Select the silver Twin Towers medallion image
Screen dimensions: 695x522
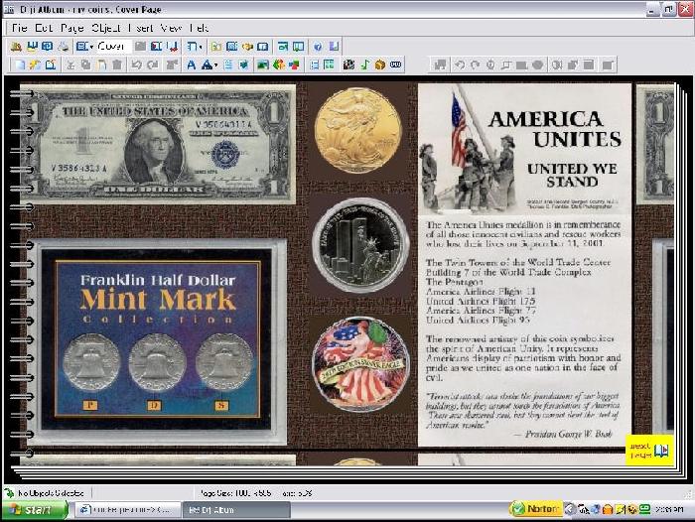coord(360,245)
